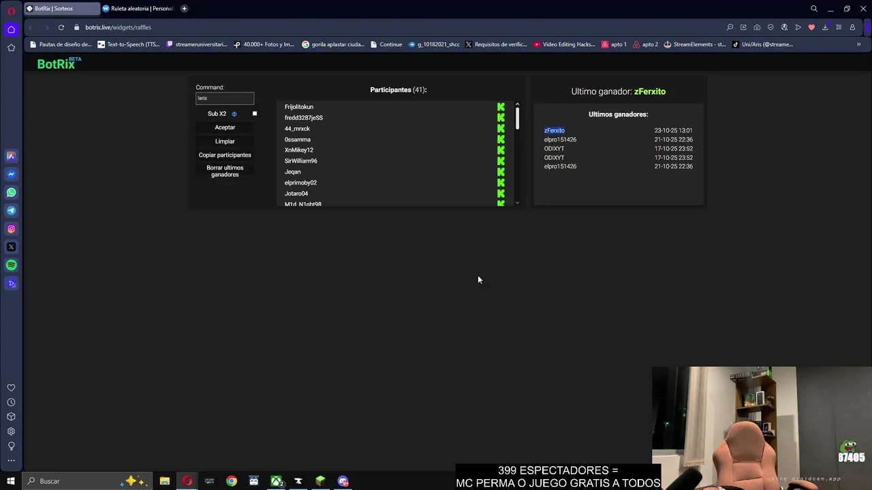Click the lightbulb tips icon in sidebar
The height and width of the screenshot is (490, 872).
(x=11, y=446)
